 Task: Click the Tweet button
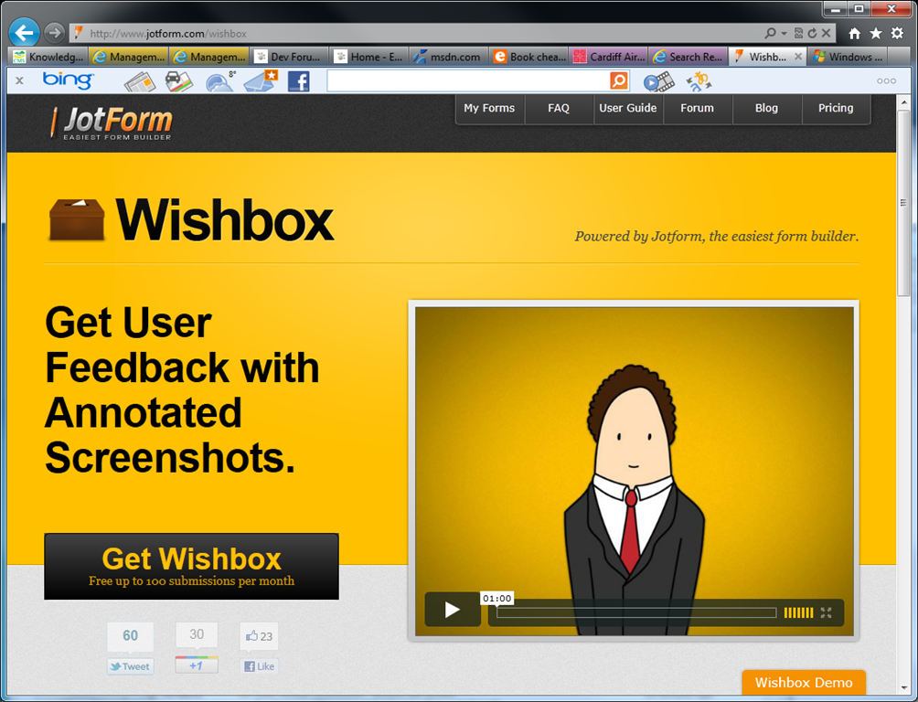(130, 666)
